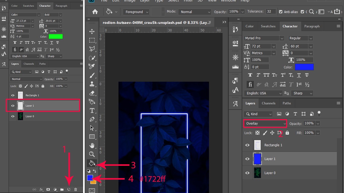344x193 pixels.
Task: Click the Home icon in the options bar
Action: 95,12
